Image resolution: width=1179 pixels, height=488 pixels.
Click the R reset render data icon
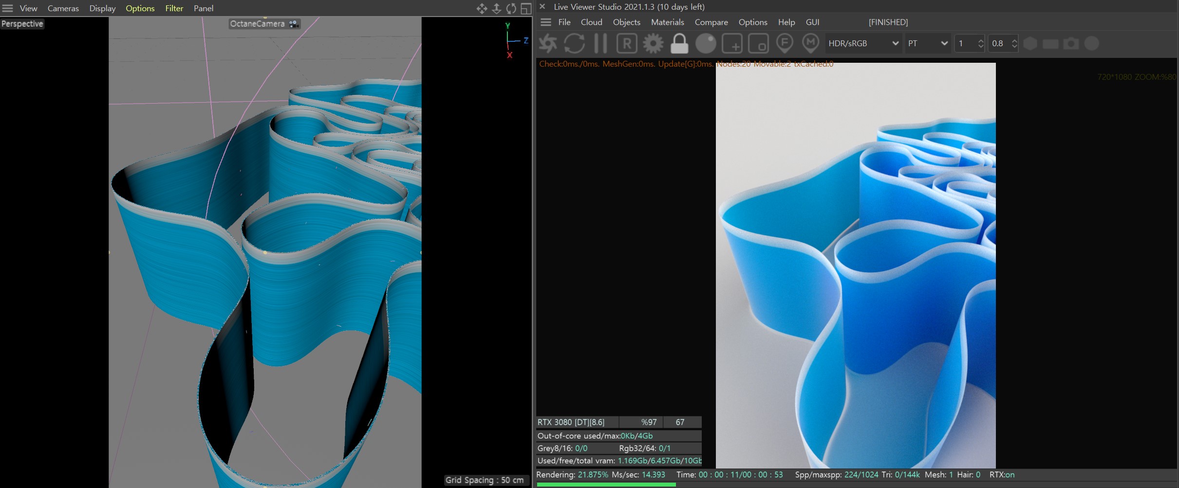click(627, 43)
